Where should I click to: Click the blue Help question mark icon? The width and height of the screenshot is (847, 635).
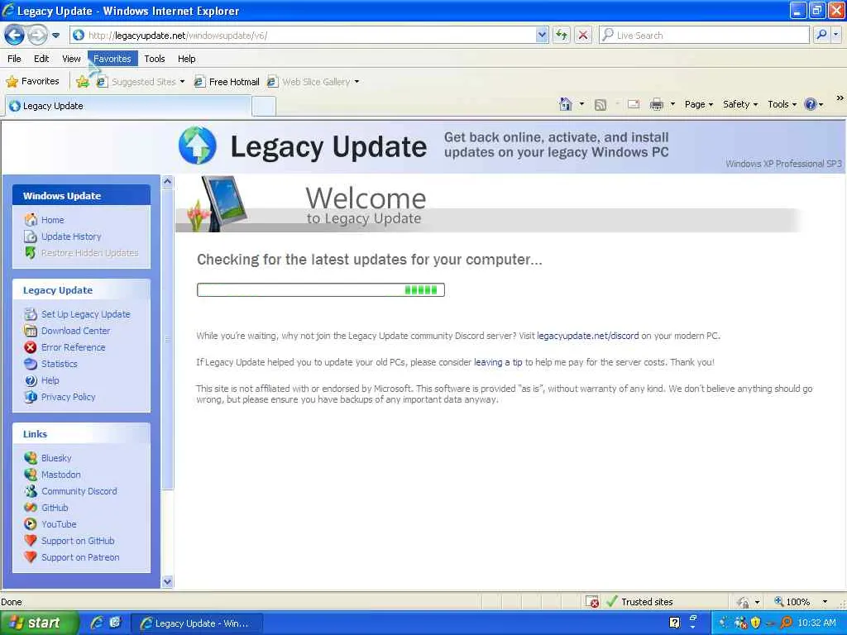pyautogui.click(x=811, y=105)
